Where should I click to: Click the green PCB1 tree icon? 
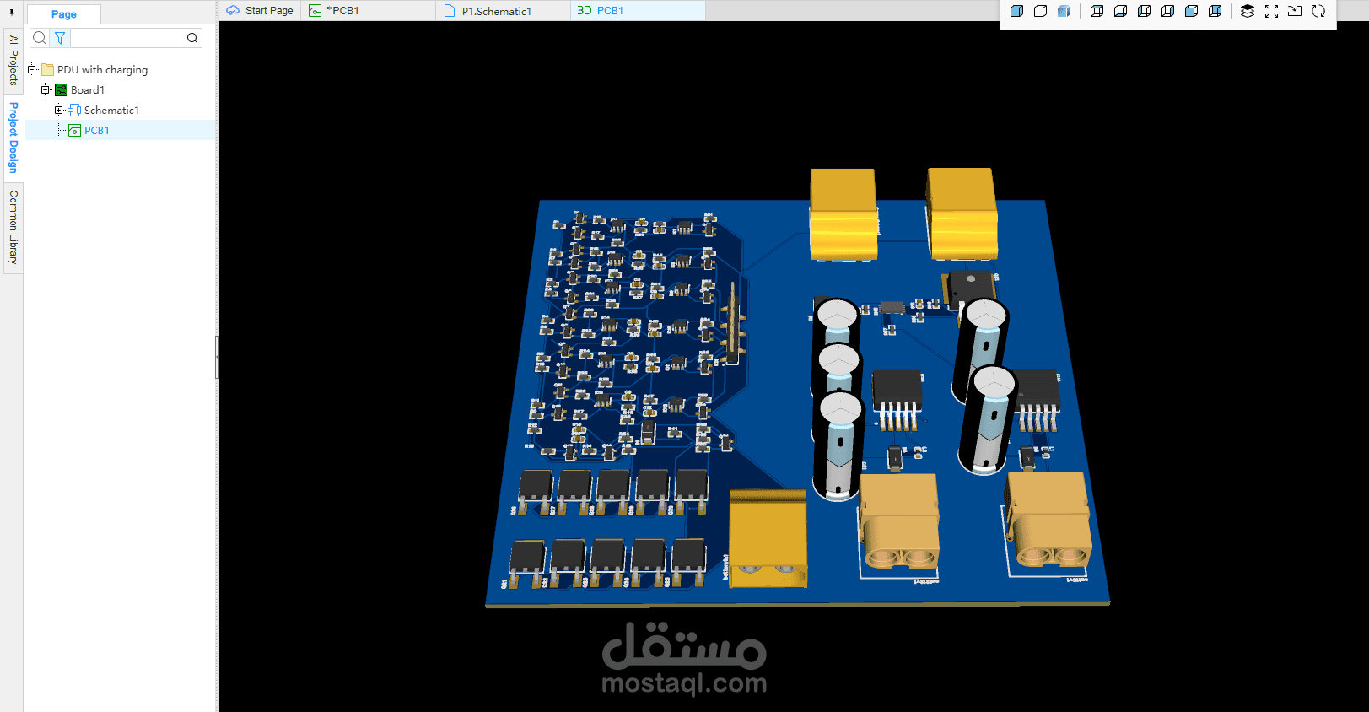75,131
